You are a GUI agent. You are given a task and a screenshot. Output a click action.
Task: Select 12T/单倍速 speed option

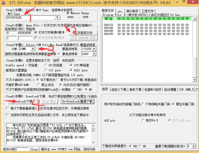[x=71, y=65]
